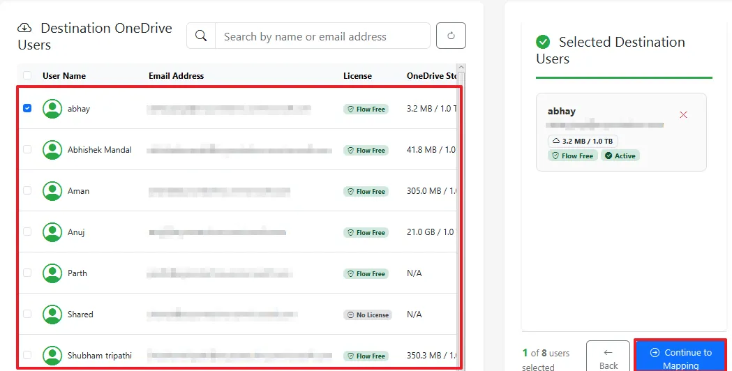
Task: Click Flow Free badge in Abhishek Mandal row
Action: pos(366,150)
